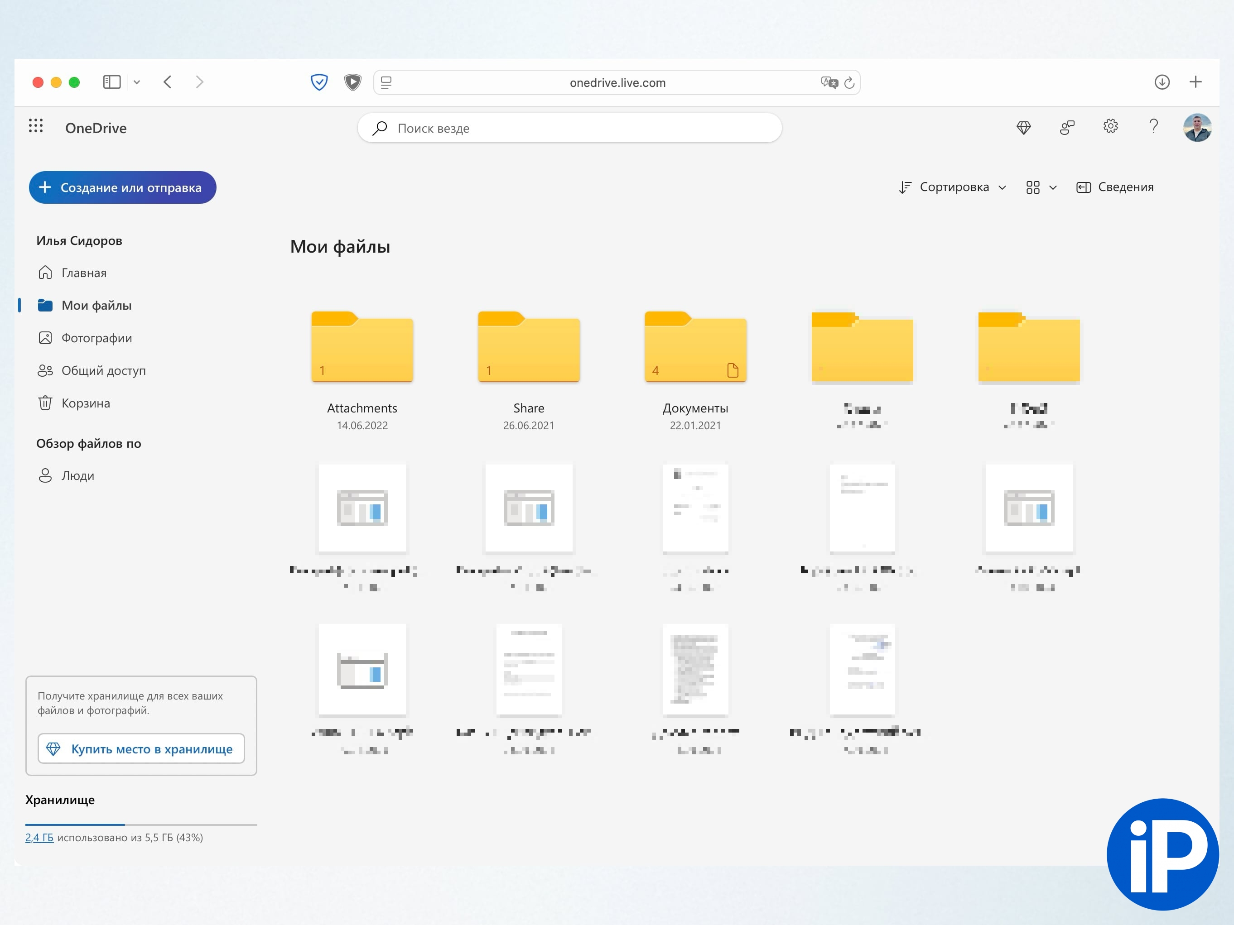Click the help question mark icon
The height and width of the screenshot is (925, 1234).
(1154, 127)
